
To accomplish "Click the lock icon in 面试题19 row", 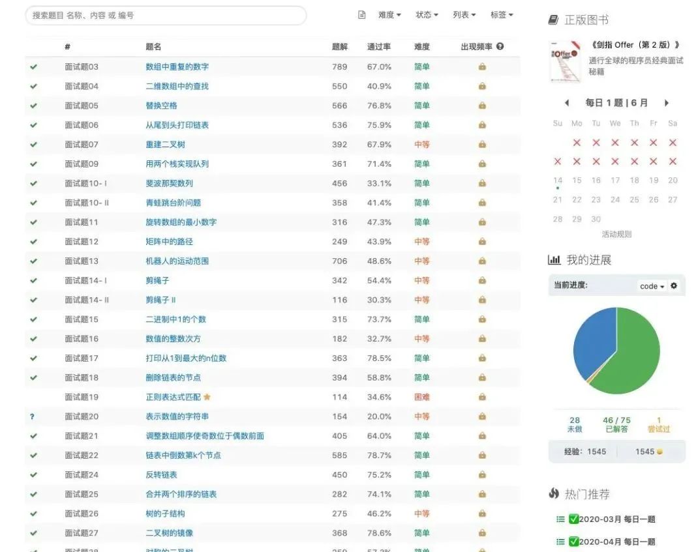I will click(482, 397).
